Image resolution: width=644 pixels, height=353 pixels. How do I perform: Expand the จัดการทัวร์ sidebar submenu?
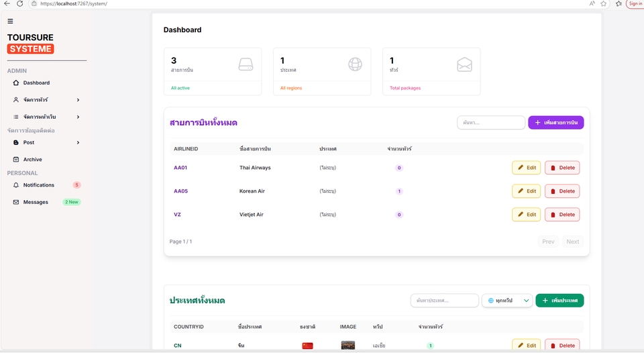[78, 100]
